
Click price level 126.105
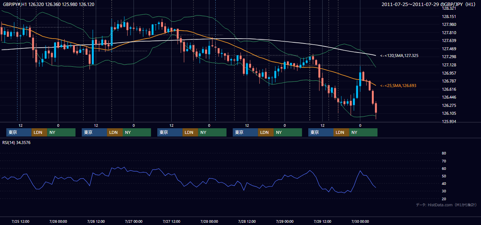point(449,113)
